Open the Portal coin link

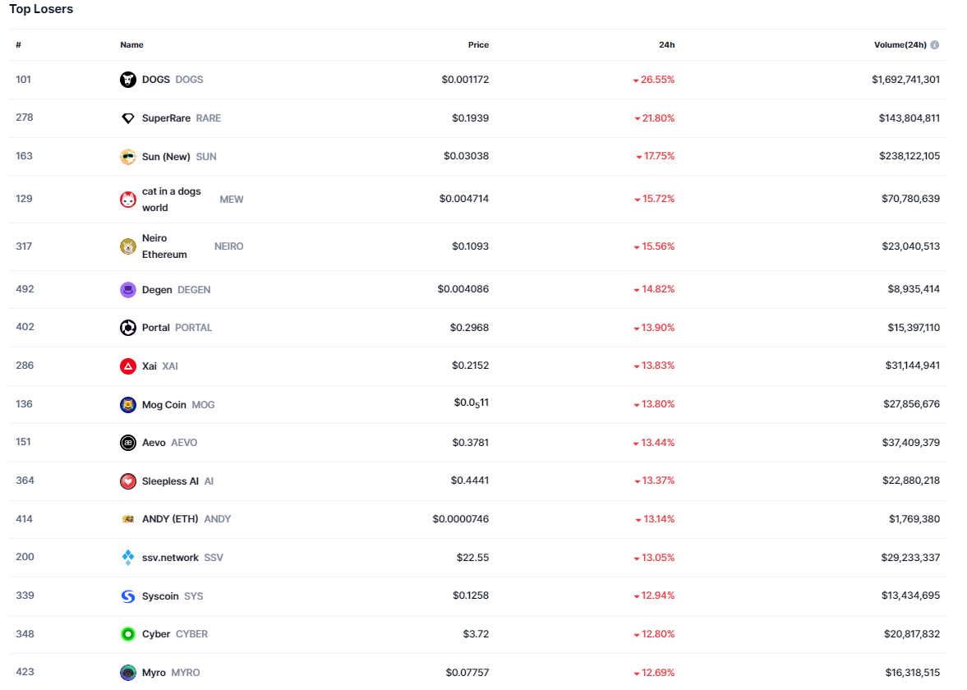(156, 328)
